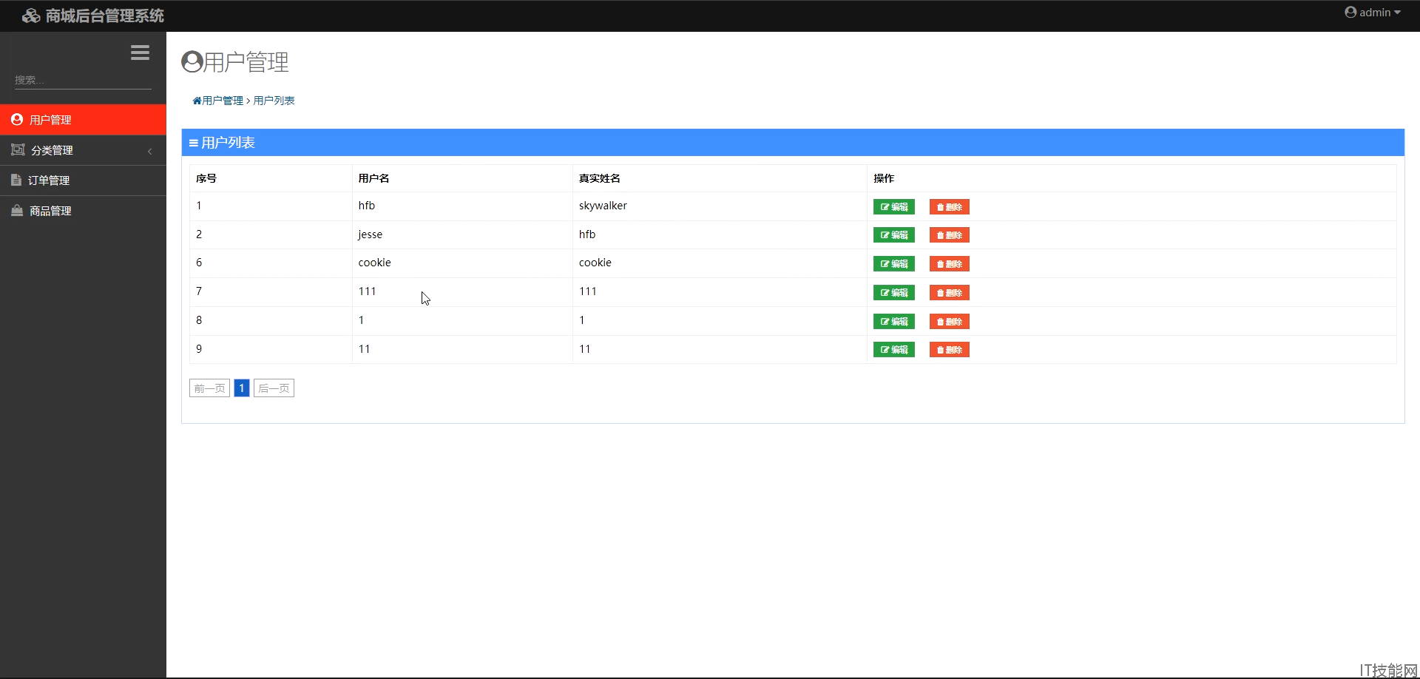This screenshot has width=1420, height=679.
Task: Go to previous page with 前一页
Action: pyautogui.click(x=209, y=388)
